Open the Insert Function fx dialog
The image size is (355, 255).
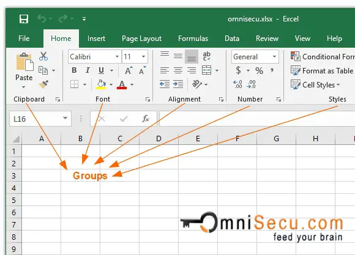tap(145, 119)
